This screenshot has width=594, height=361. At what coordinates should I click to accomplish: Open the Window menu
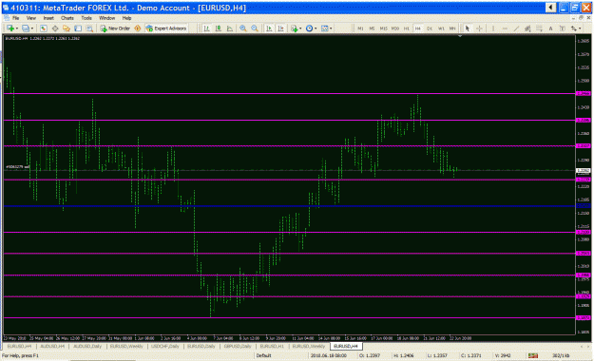pos(106,18)
